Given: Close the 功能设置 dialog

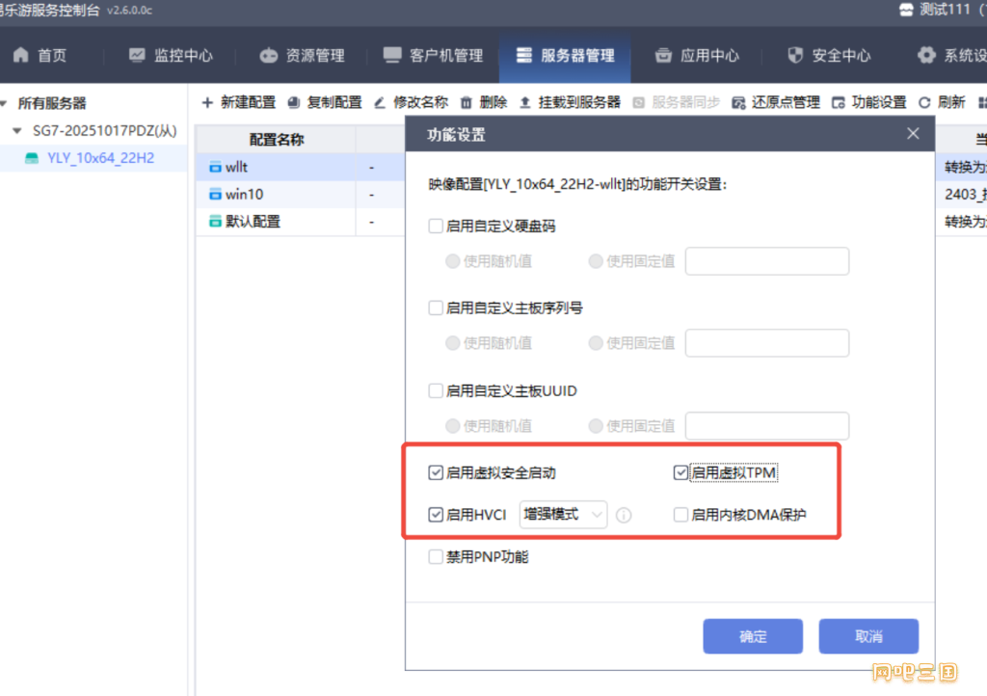Looking at the screenshot, I should pyautogui.click(x=913, y=133).
